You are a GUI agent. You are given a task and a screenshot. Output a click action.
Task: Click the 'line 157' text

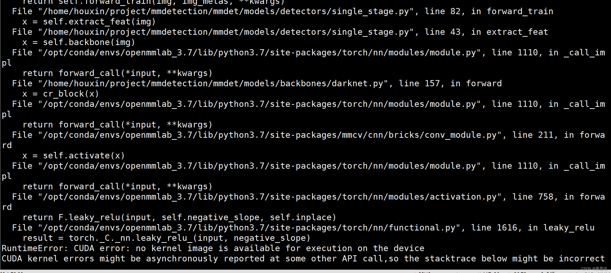[x=419, y=84]
